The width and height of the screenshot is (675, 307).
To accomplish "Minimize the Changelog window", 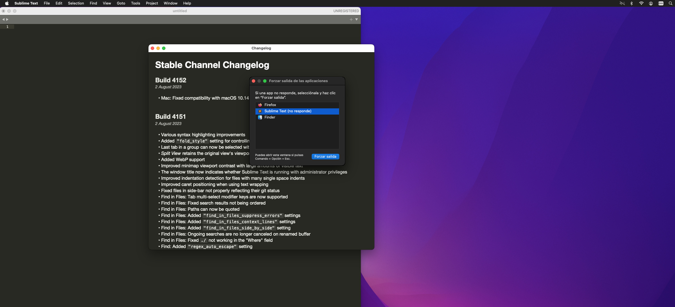I will point(158,48).
